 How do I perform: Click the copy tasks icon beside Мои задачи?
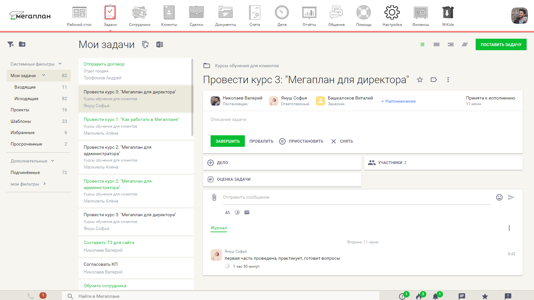coord(146,44)
